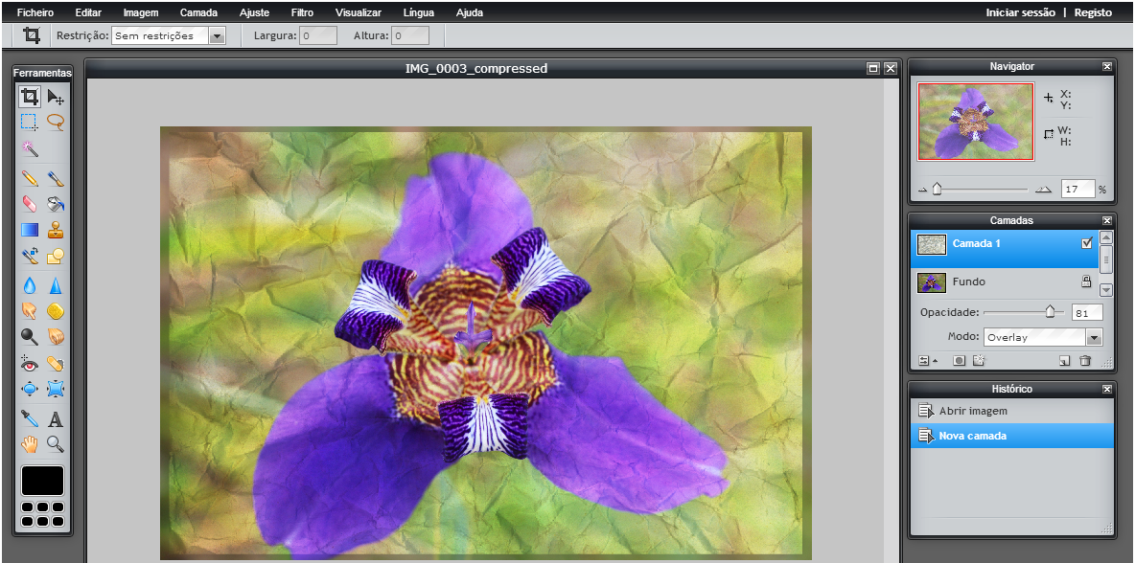The height and width of the screenshot is (563, 1135).
Task: Select the Shape drawing tool
Action: click(x=56, y=256)
